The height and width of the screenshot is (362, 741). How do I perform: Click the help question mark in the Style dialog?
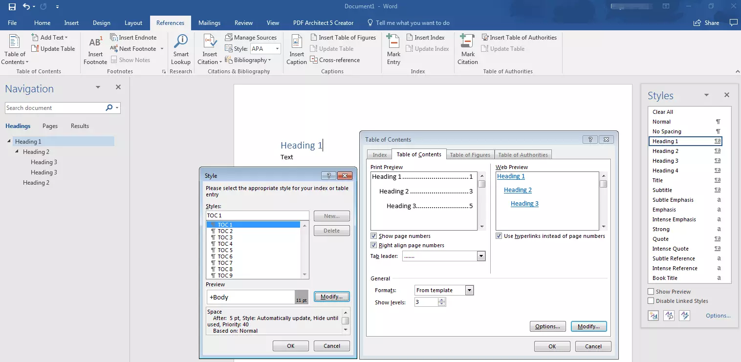(x=328, y=175)
